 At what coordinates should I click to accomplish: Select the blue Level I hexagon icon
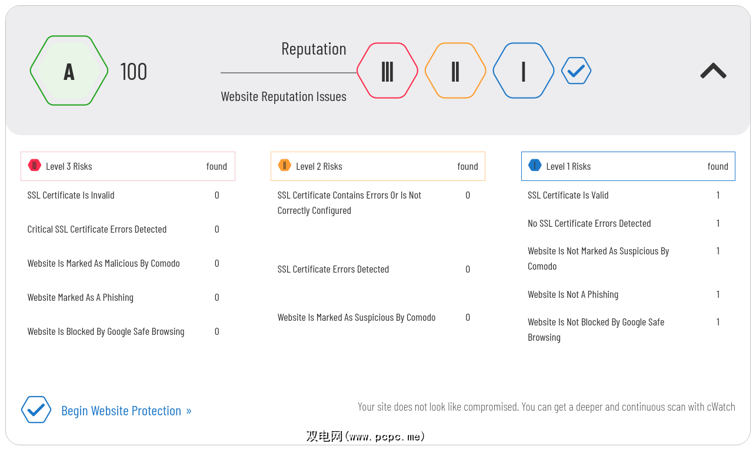[x=523, y=71]
